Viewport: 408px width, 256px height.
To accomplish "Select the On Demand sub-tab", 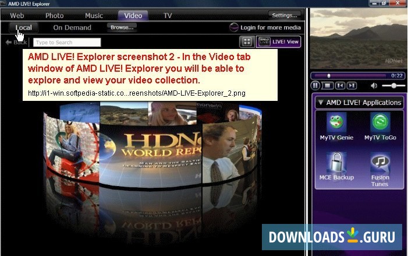I will [x=72, y=27].
